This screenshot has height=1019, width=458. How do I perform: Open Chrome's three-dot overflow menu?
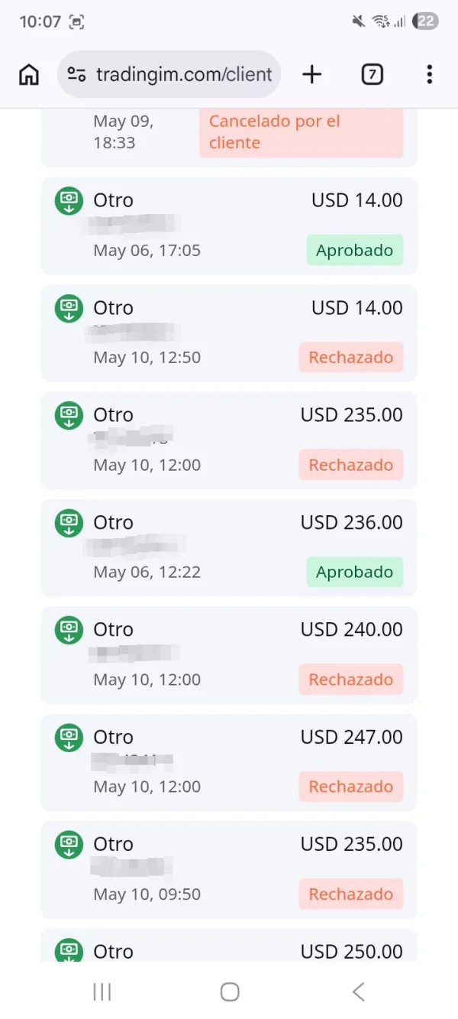tap(430, 74)
